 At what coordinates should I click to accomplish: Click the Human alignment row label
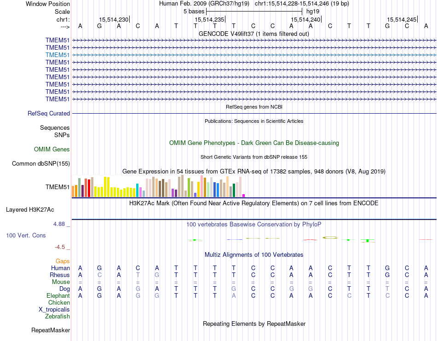tap(60, 268)
